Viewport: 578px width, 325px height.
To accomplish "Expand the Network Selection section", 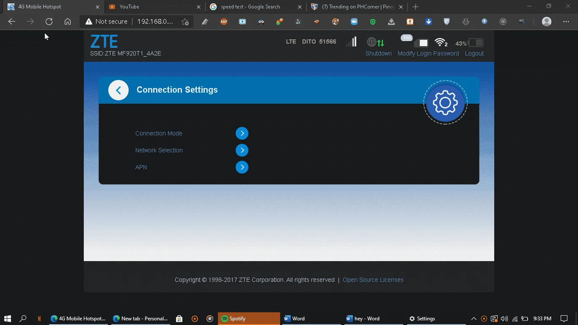I will [x=242, y=150].
